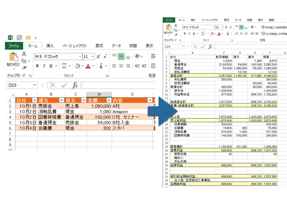Toggle Italic formatting in left Excel ribbon
Screen dimensions: 287x198
[44, 66]
